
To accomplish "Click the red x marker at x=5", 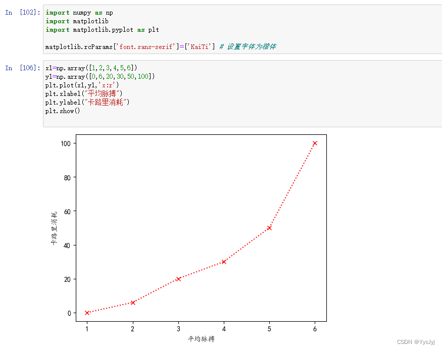I will coord(269,228).
